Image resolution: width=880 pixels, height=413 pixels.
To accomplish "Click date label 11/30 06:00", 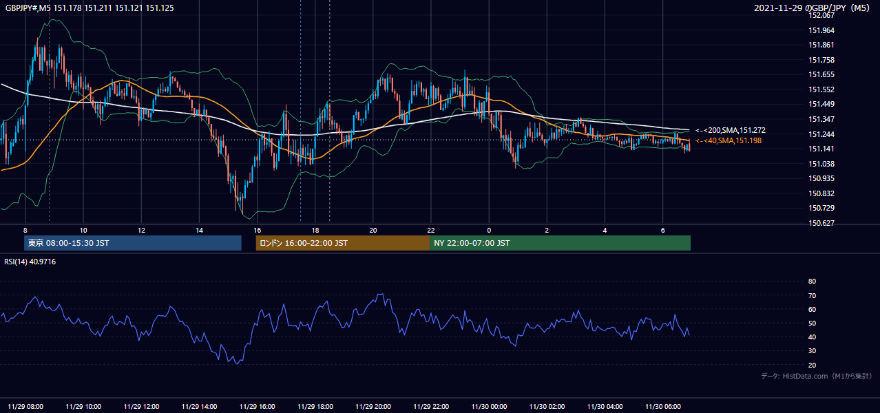I will 662,406.
